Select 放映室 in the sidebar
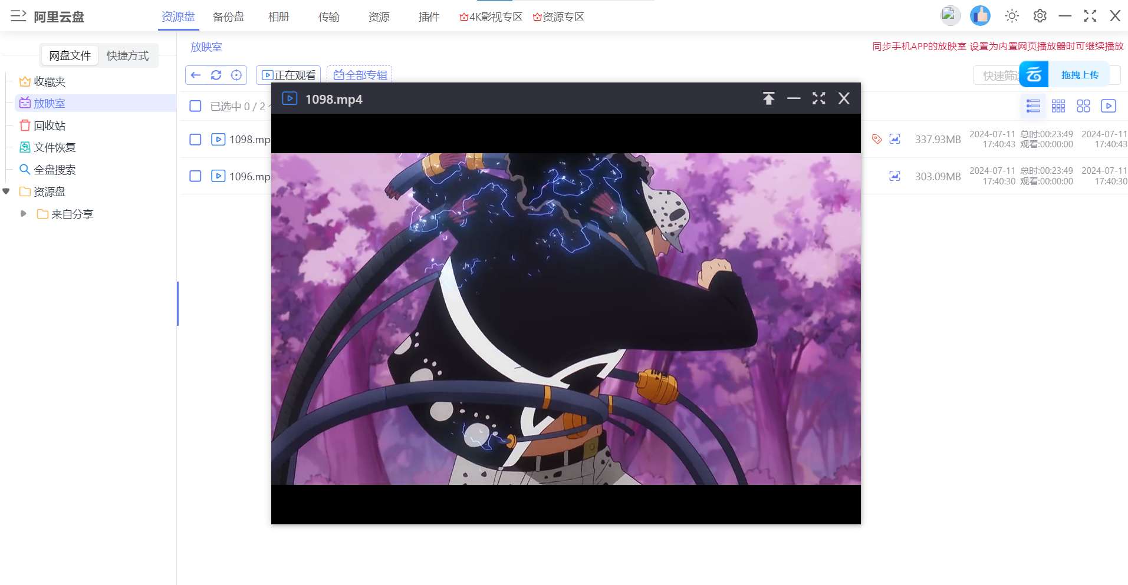1128x585 pixels. 50,103
